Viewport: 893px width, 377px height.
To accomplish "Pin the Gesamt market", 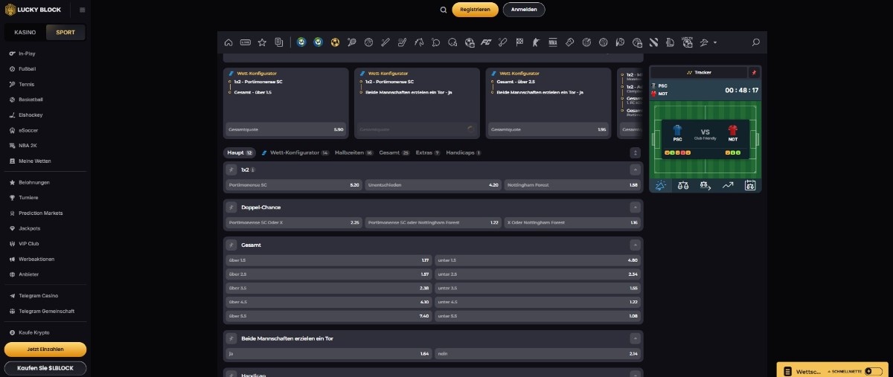I will tap(231, 245).
